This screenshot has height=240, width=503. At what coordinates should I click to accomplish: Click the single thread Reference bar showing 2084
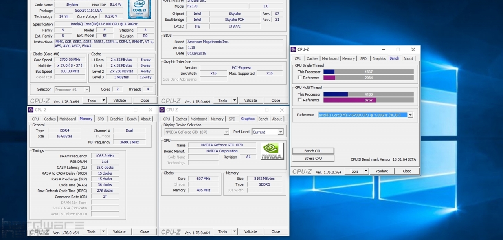(x=369, y=78)
